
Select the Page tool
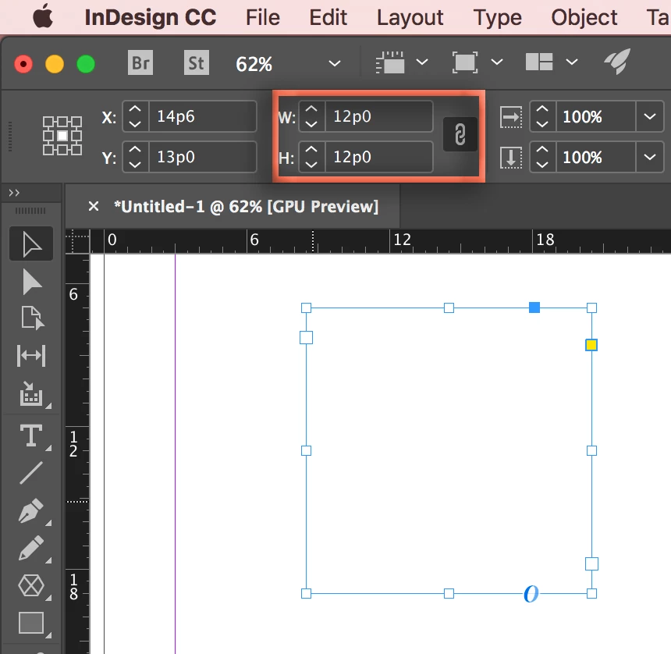[33, 318]
